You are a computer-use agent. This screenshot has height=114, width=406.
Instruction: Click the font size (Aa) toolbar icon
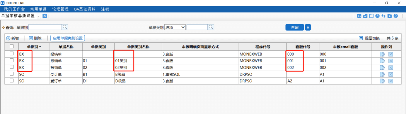tap(359, 16)
